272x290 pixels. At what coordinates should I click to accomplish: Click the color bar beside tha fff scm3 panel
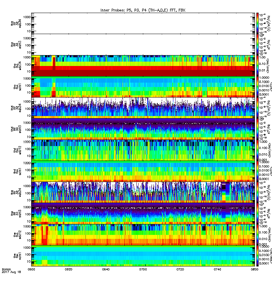[x=257, y=44]
